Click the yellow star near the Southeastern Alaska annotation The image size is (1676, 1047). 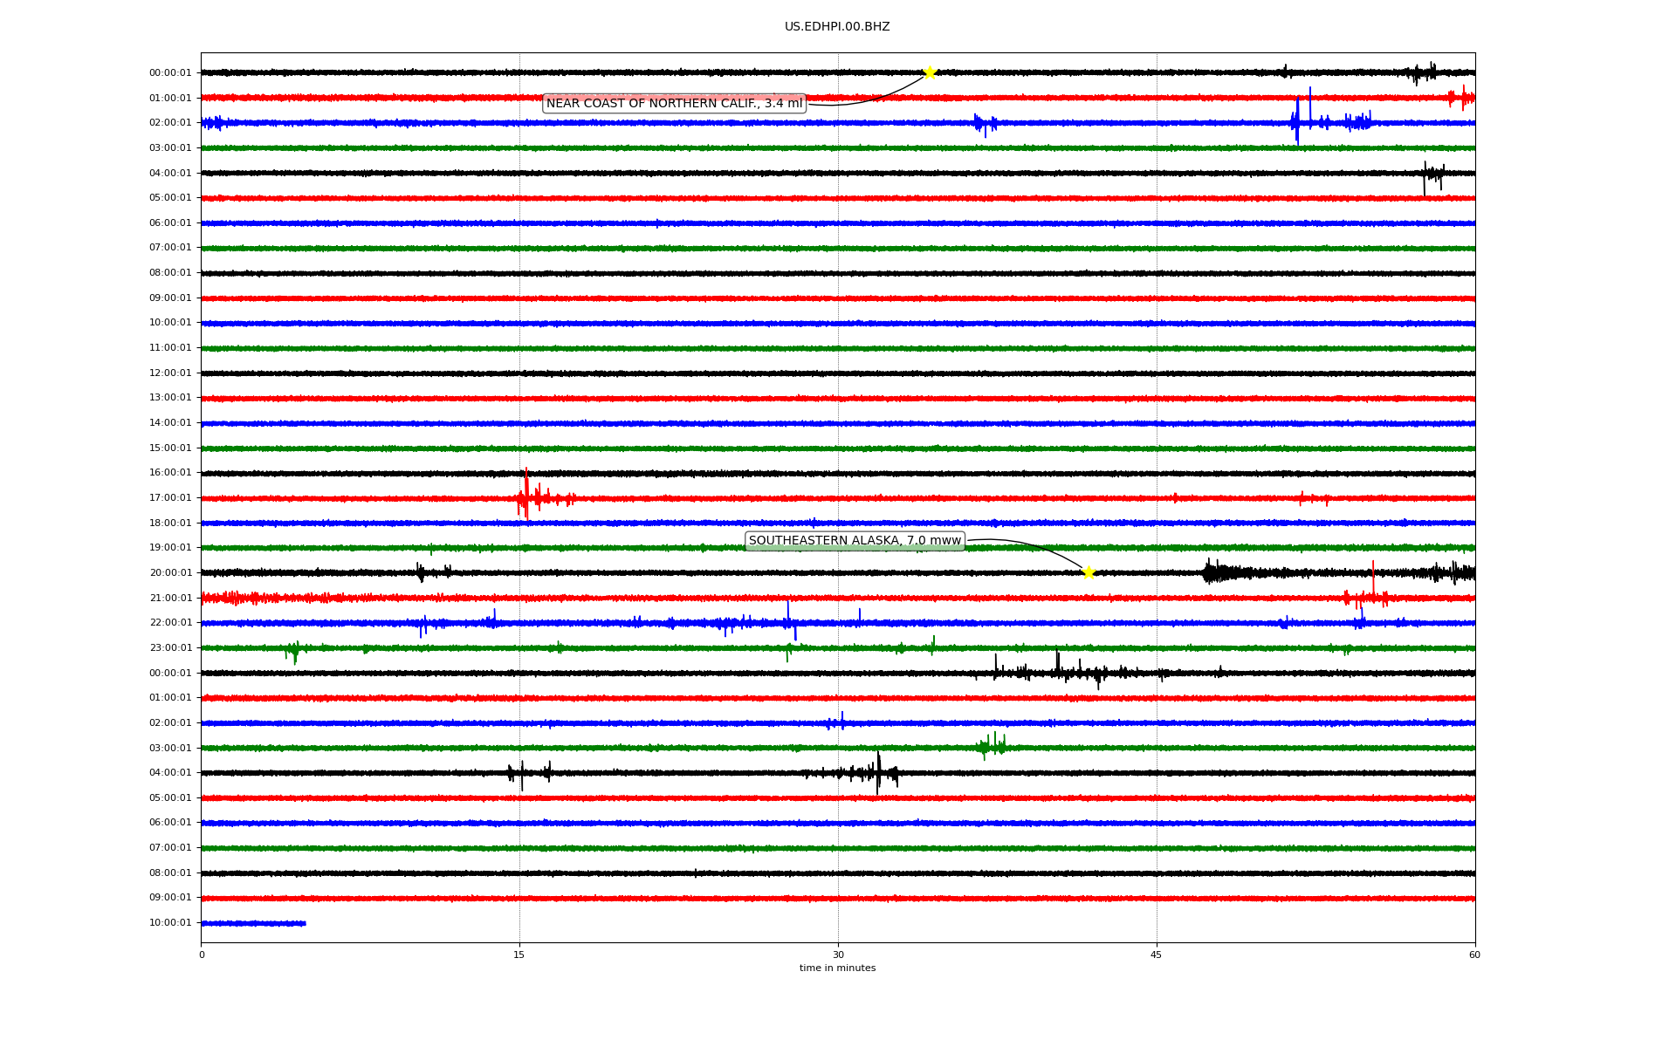1089,572
